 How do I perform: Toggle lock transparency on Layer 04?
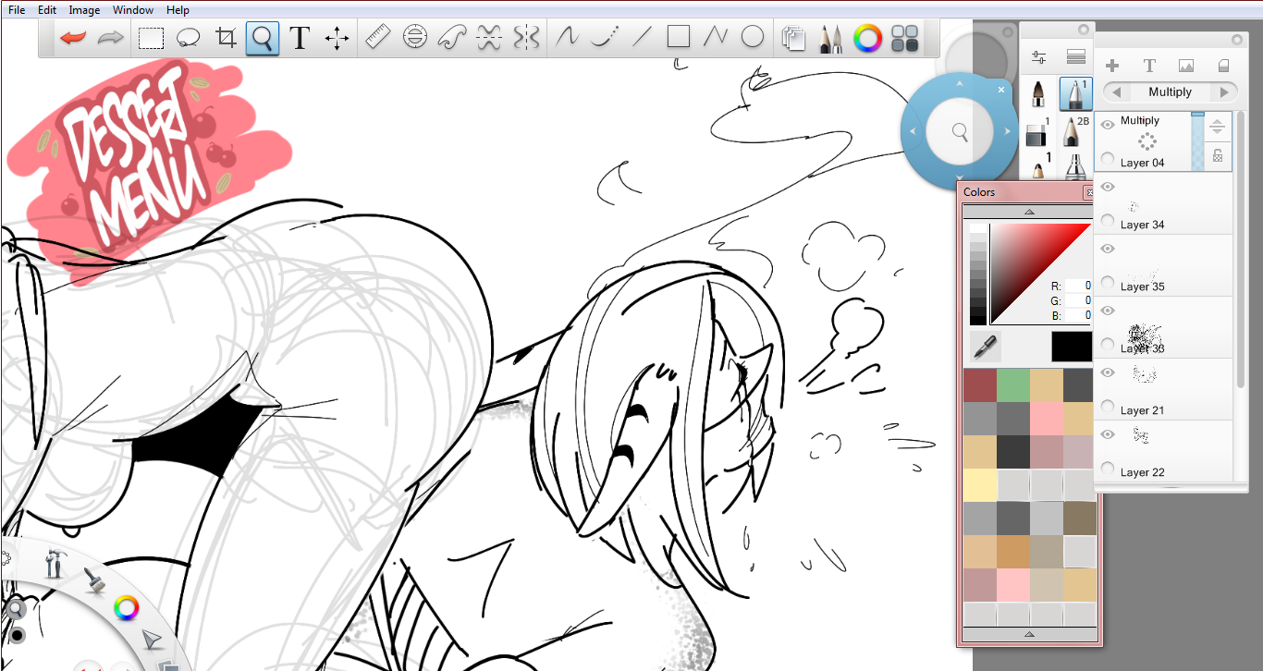click(x=1219, y=156)
